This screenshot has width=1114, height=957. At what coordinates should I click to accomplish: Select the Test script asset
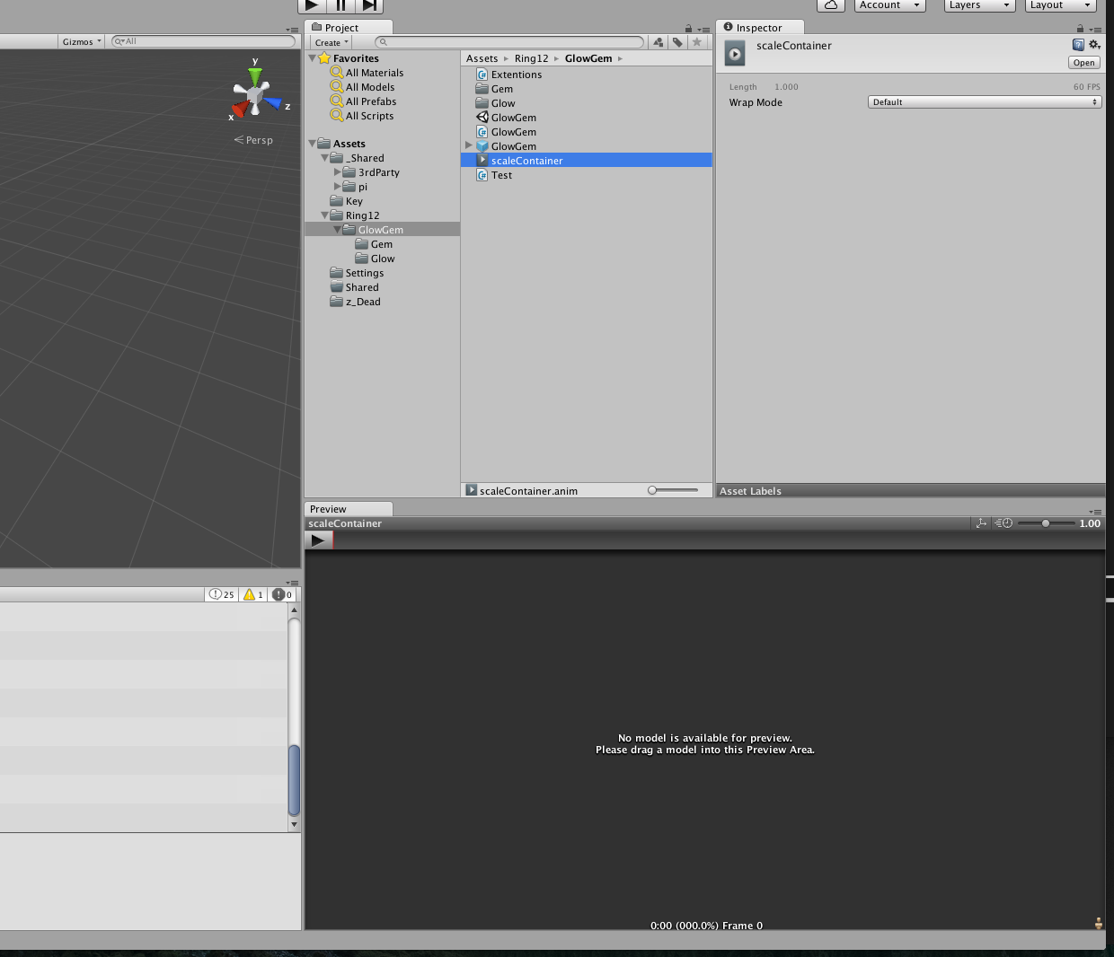501,175
